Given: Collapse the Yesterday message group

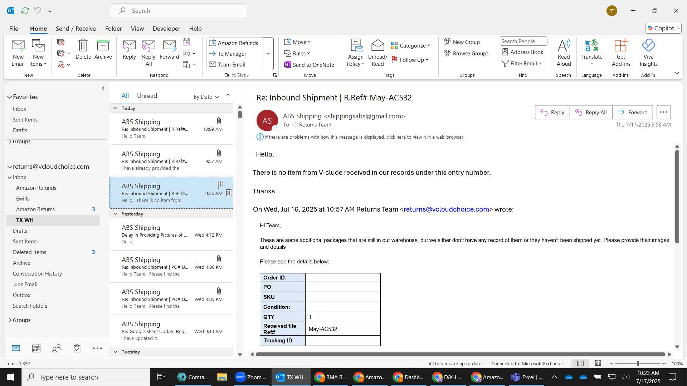Looking at the screenshot, I should [115, 214].
